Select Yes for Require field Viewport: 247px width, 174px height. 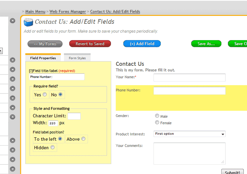click(x=45, y=95)
